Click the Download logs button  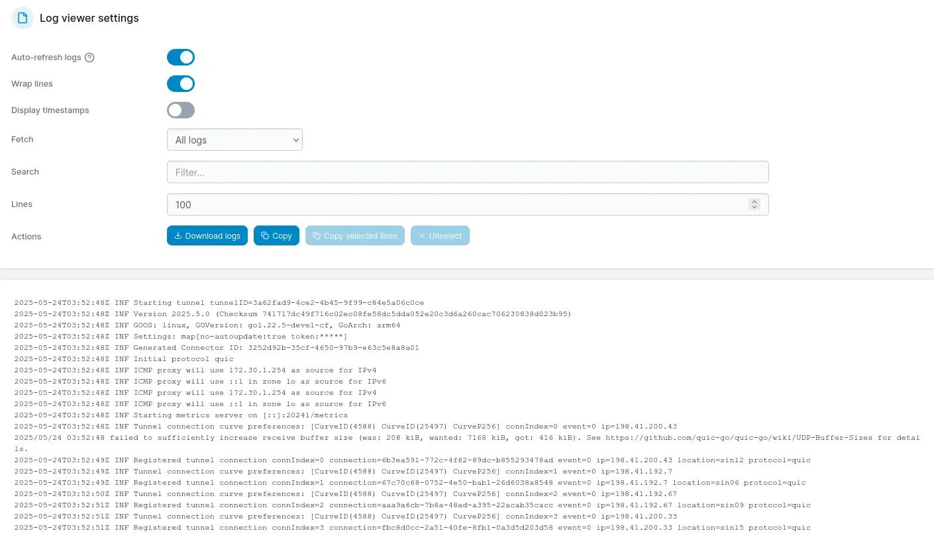pyautogui.click(x=207, y=236)
